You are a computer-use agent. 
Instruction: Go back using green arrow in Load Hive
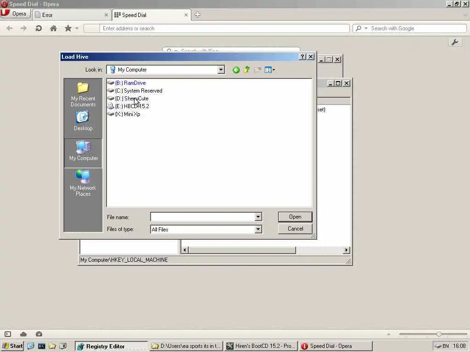tap(236, 70)
